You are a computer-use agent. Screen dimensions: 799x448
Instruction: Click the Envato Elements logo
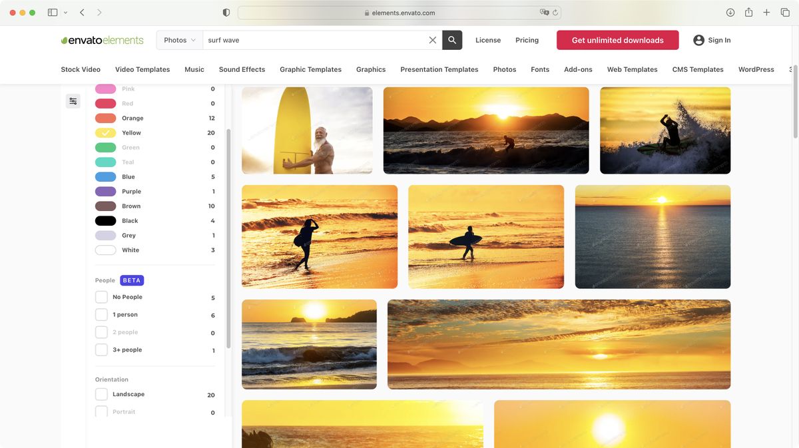(x=102, y=40)
